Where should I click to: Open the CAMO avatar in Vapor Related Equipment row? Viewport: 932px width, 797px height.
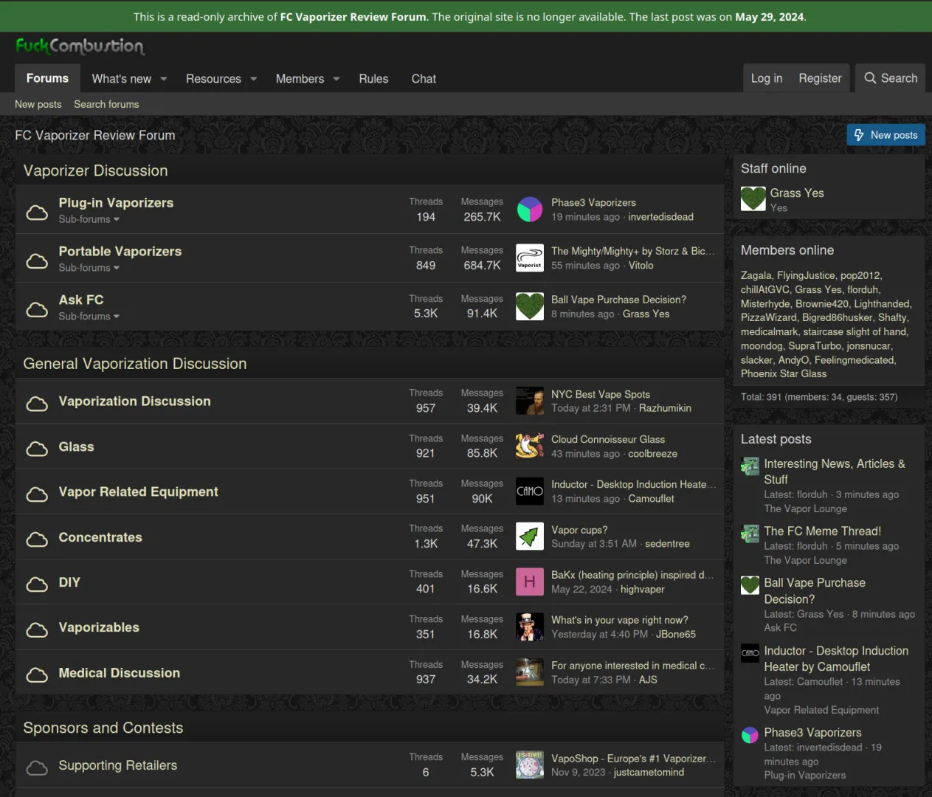click(529, 491)
